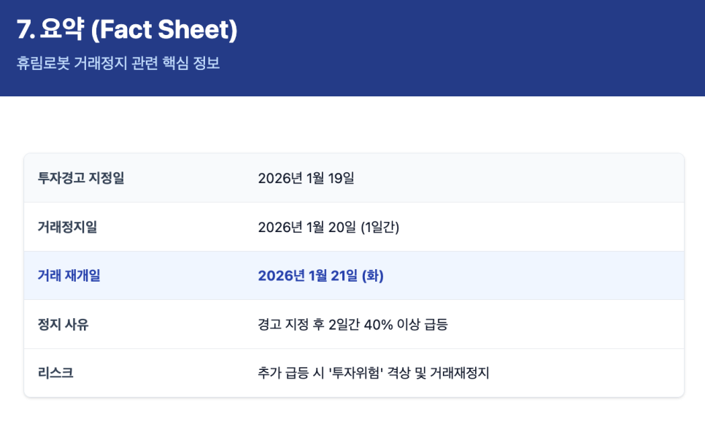Screen dimensions: 705x448
Task: Click the number 7 in the heading
Action: [23, 31]
